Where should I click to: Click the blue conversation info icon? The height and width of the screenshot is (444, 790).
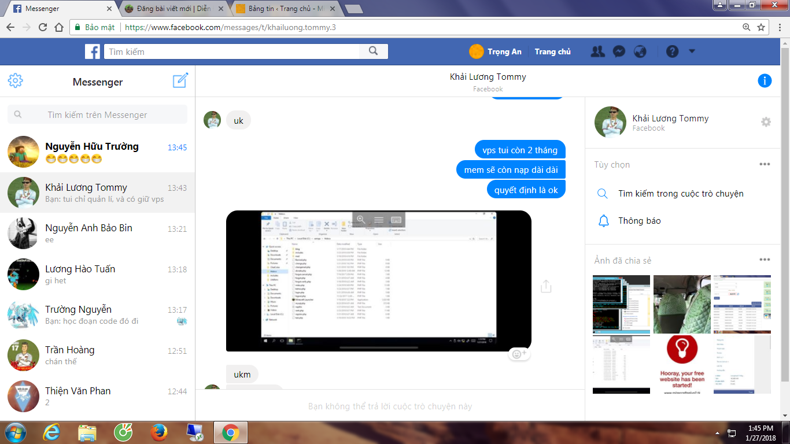765,81
